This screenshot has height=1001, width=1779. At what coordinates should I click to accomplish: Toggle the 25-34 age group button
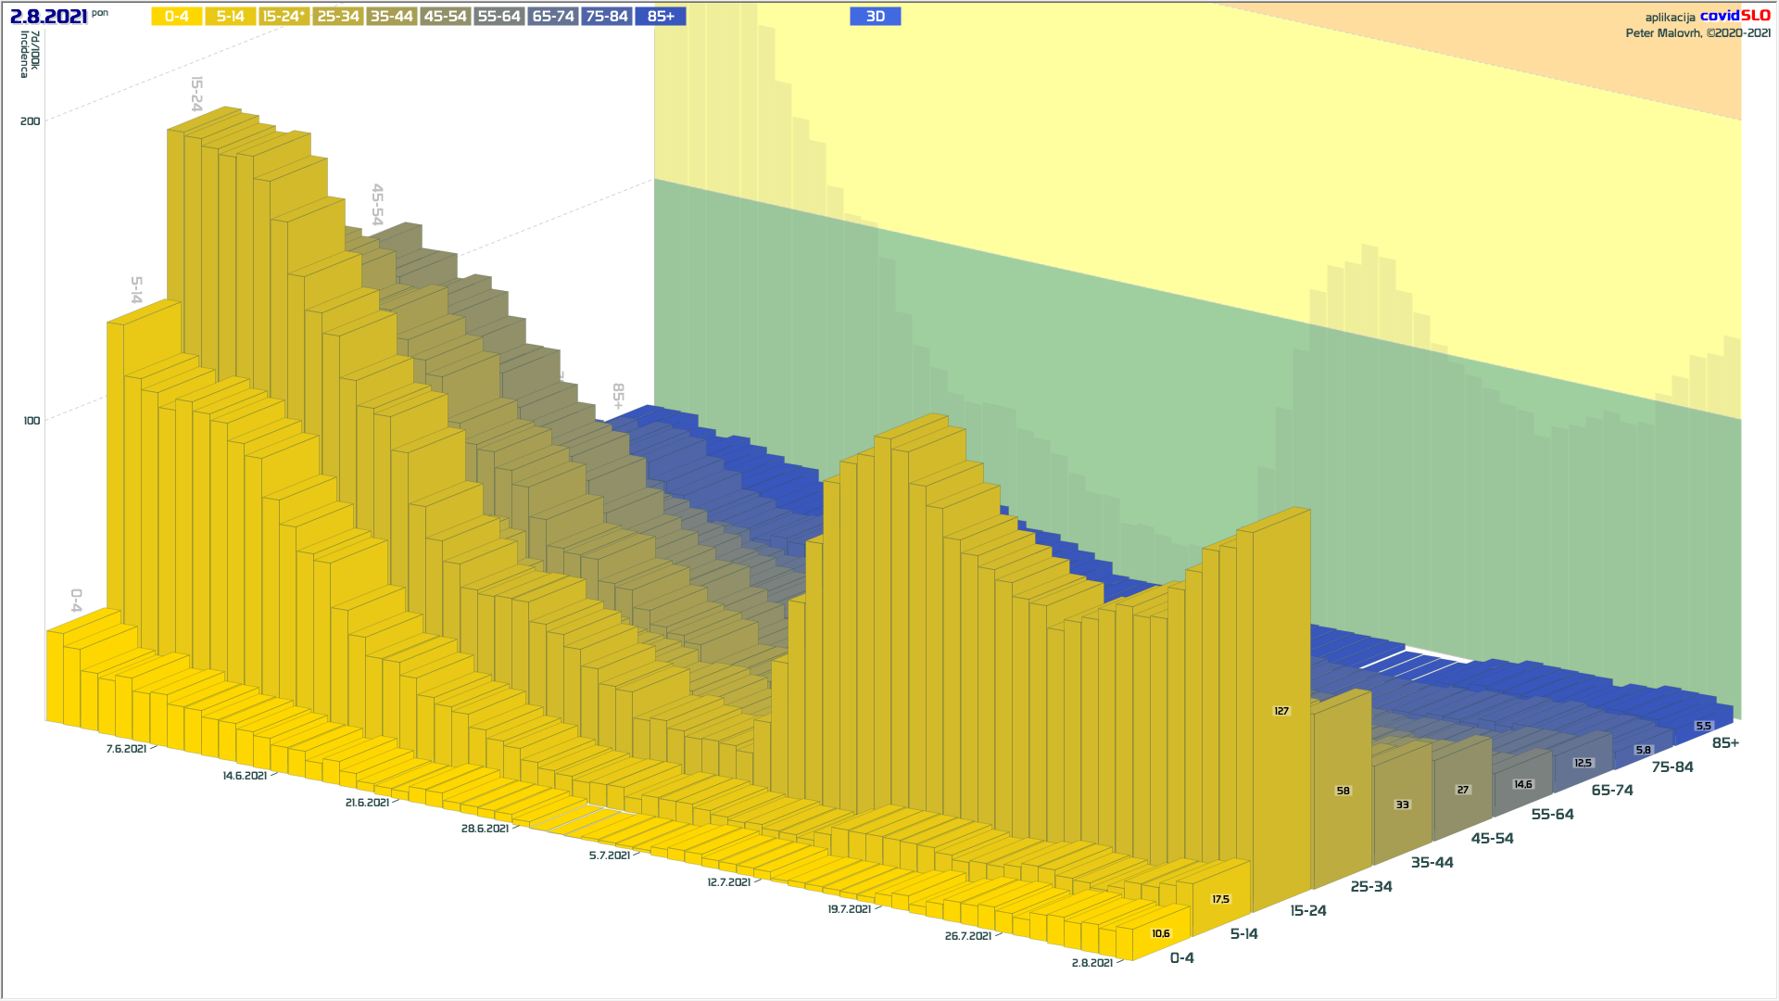338,17
